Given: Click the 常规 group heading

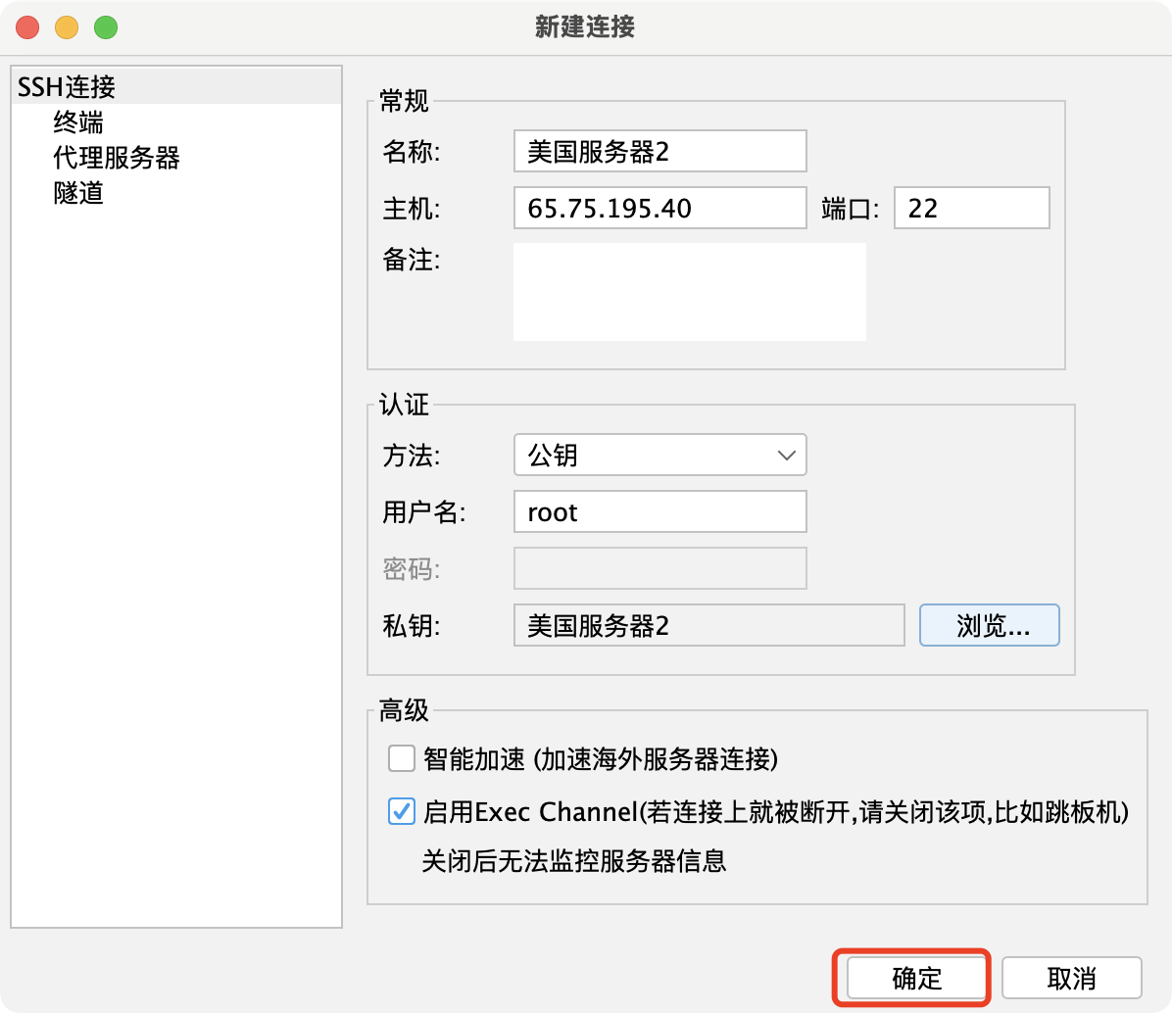Looking at the screenshot, I should click(x=404, y=101).
